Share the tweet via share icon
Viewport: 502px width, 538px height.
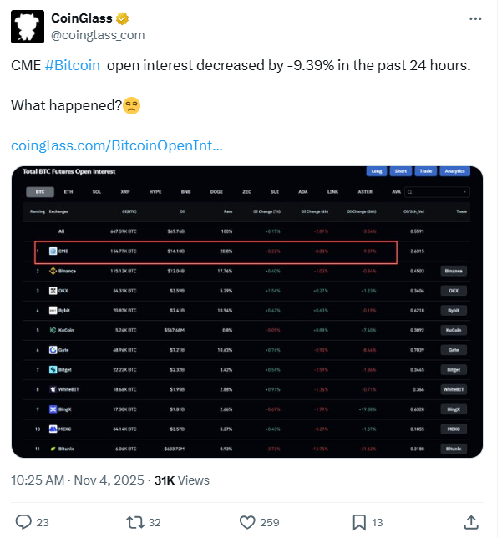point(471,522)
